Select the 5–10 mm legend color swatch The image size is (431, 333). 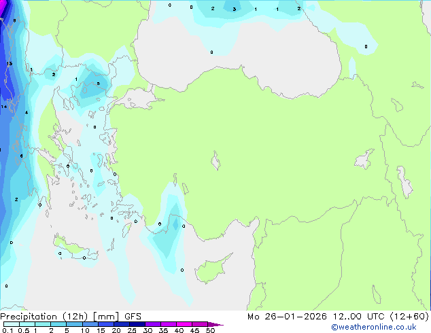[x=74, y=324]
